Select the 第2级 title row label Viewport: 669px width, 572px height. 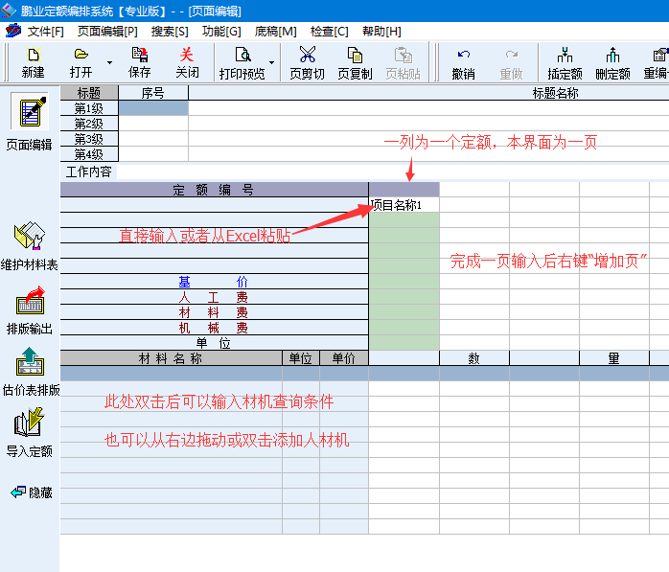tap(89, 124)
